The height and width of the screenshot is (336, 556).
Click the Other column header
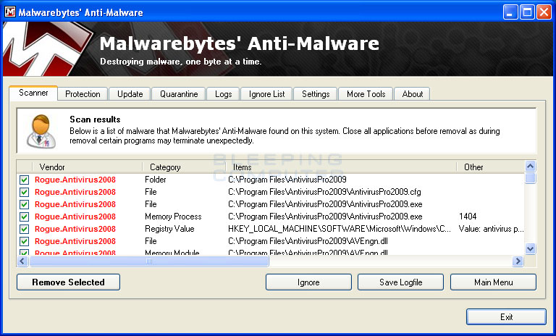[490, 167]
